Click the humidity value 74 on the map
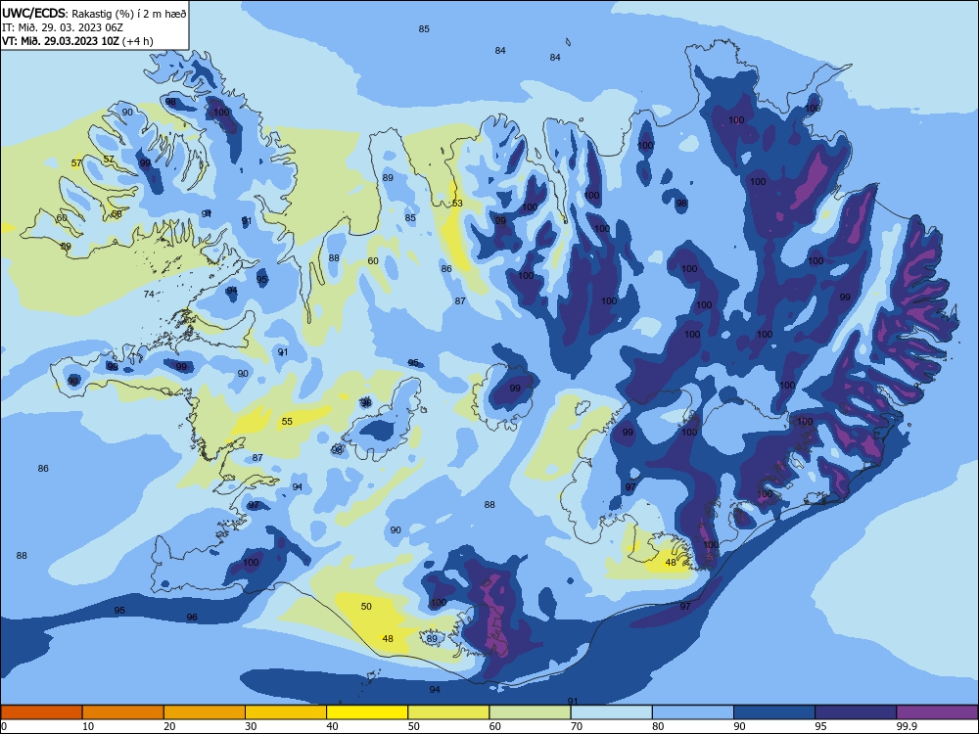The image size is (979, 734). 149,294
